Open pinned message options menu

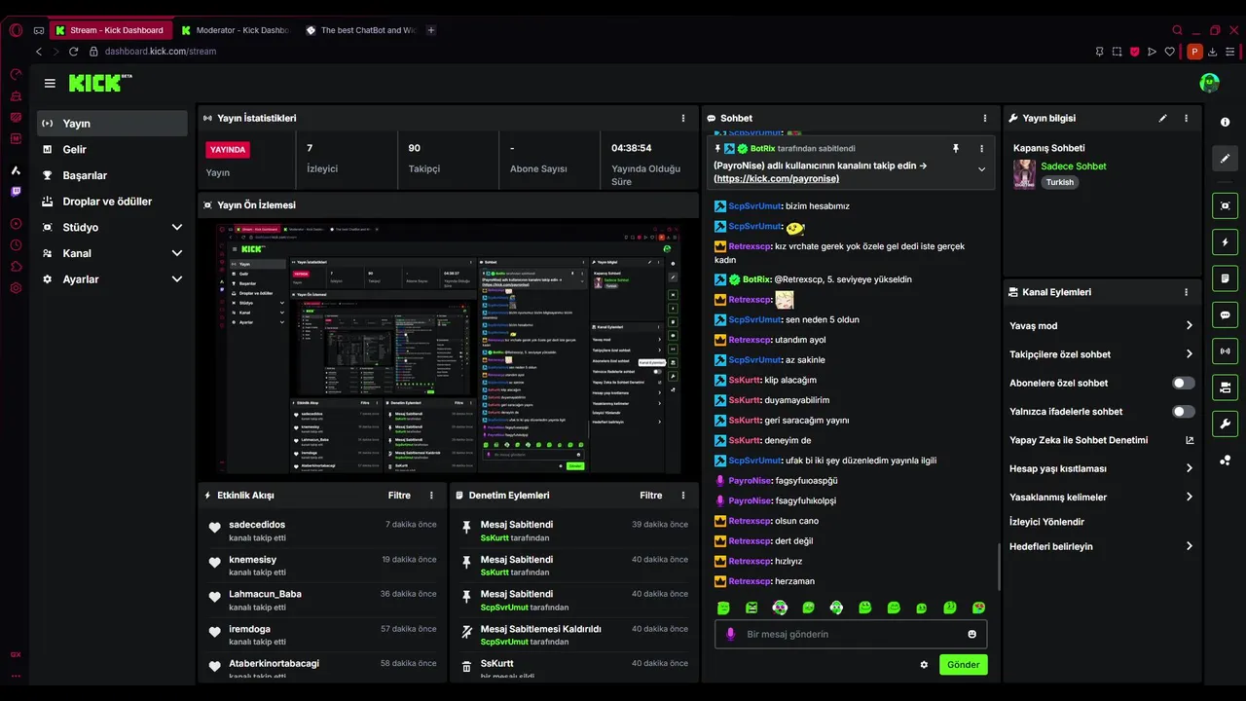(x=981, y=149)
